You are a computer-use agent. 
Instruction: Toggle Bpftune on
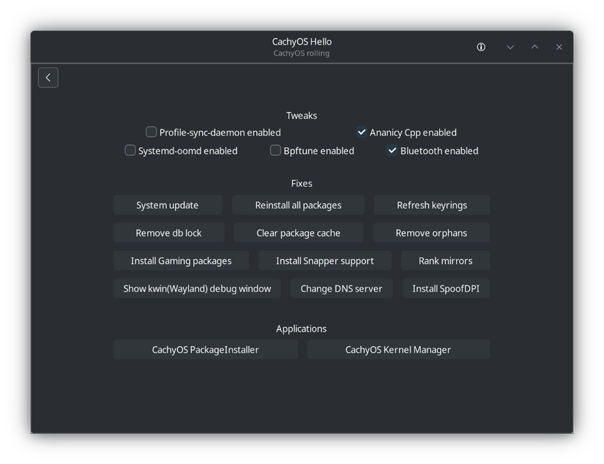[x=275, y=150]
